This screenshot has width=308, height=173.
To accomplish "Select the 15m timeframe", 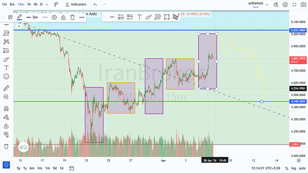I will (x=21, y=4).
